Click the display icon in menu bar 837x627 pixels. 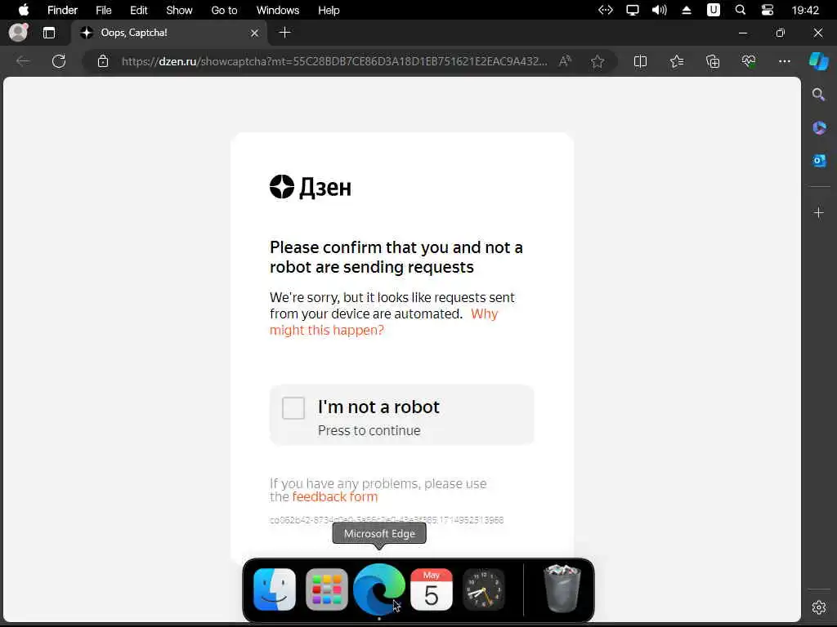pyautogui.click(x=633, y=10)
